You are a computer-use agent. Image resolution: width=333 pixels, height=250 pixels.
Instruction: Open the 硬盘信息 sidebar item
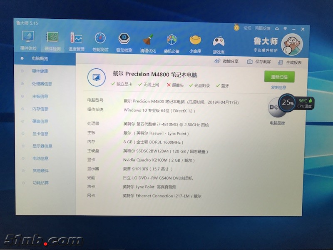tap(40, 121)
